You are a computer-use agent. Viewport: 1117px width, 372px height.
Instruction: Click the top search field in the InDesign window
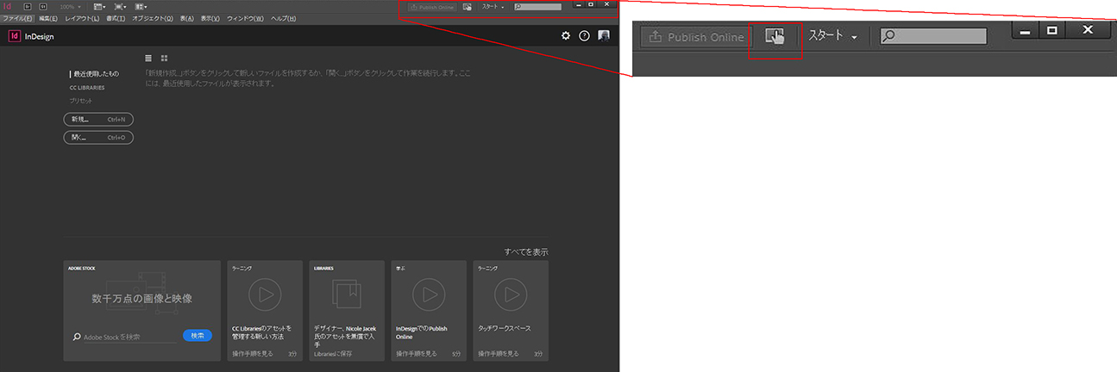coord(537,6)
